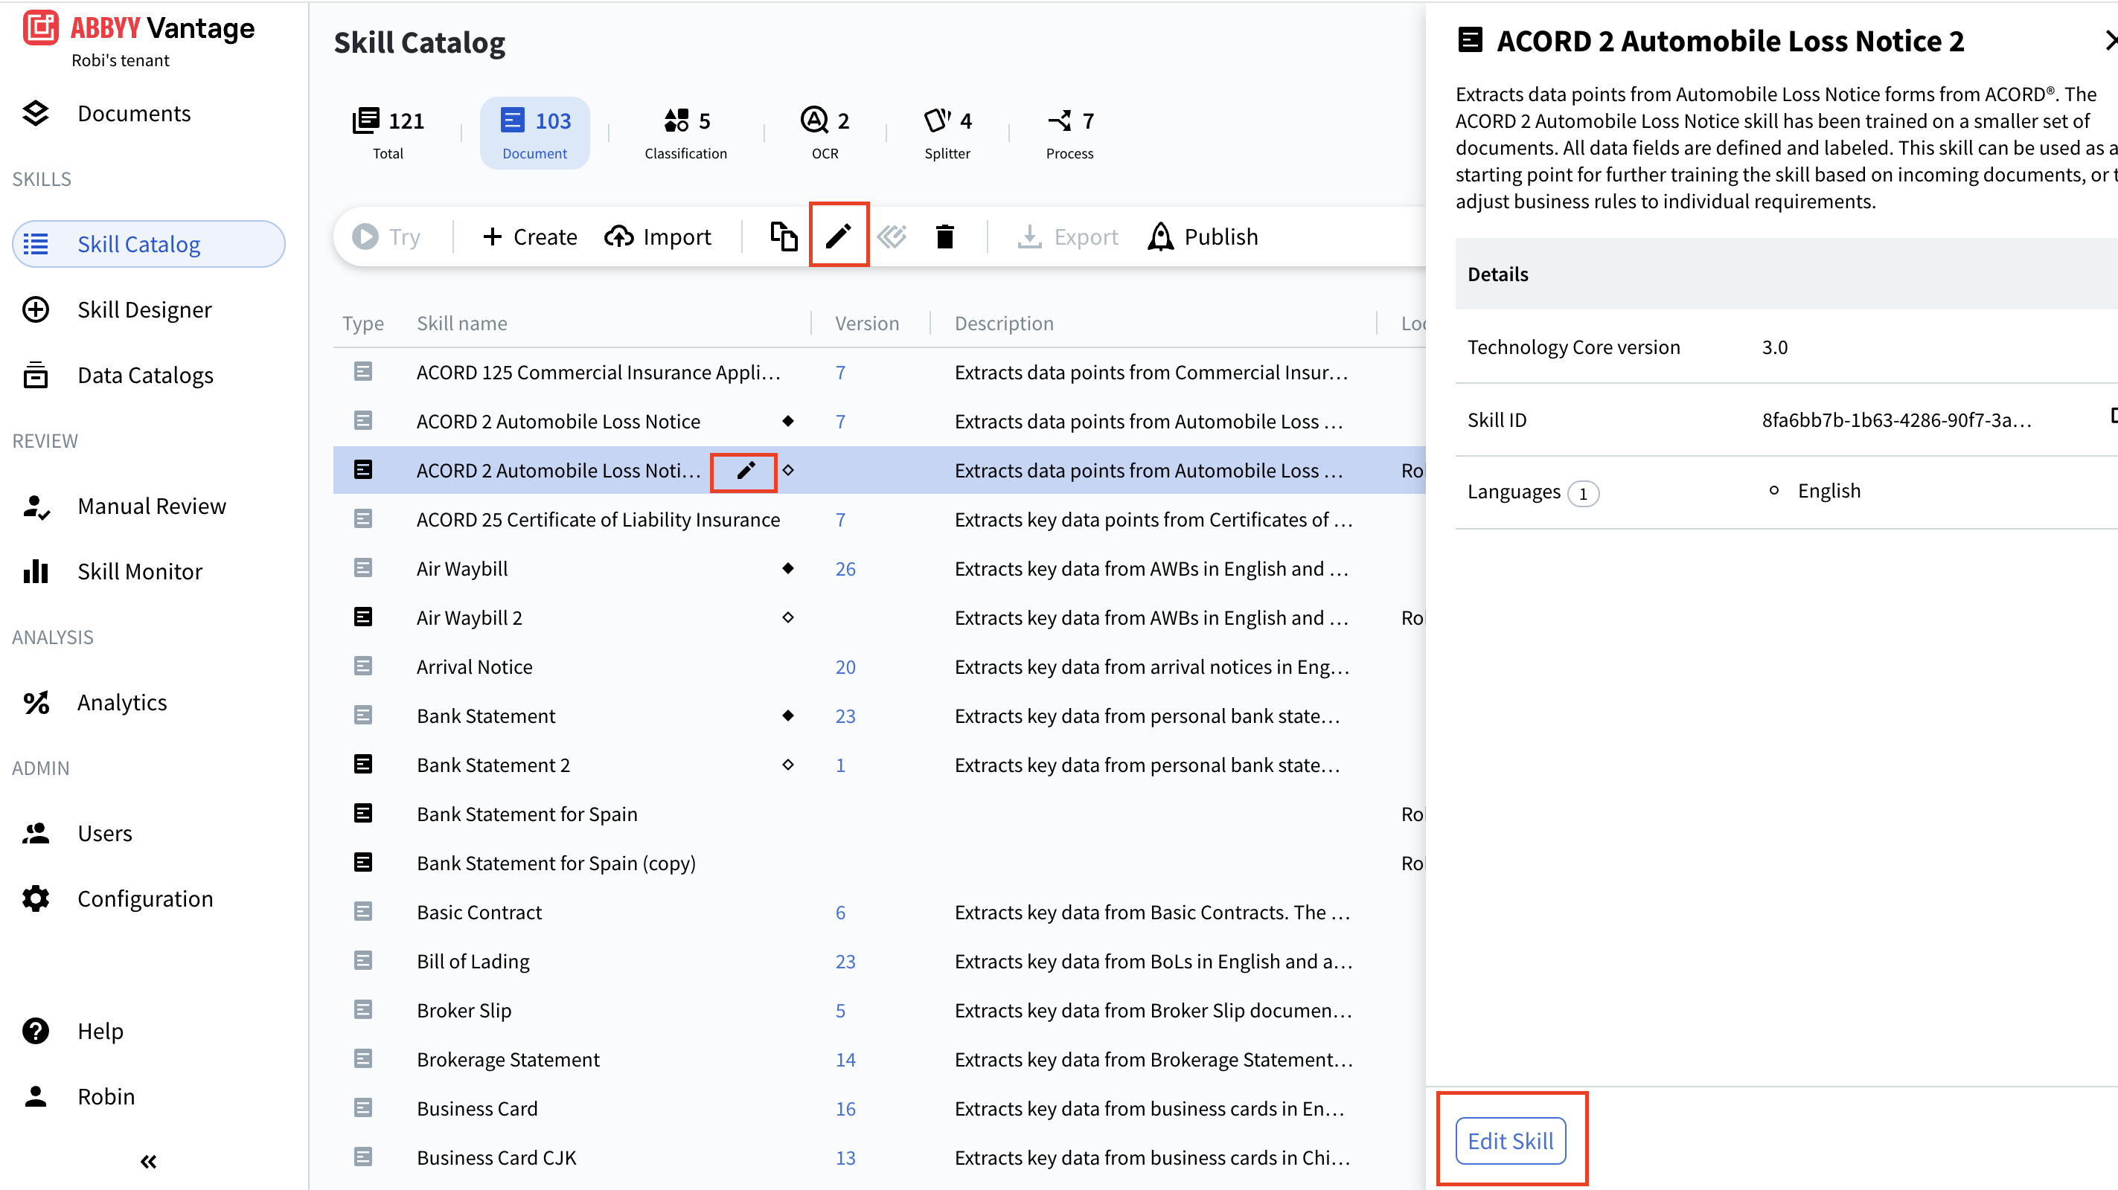Sort by the Version column header
Screen dimensions: 2118x1190
(866, 323)
